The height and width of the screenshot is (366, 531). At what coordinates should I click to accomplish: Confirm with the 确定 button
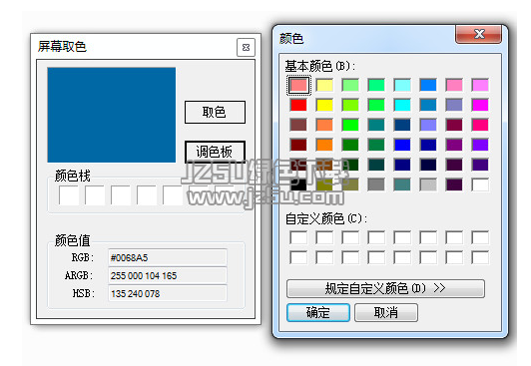click(x=318, y=312)
